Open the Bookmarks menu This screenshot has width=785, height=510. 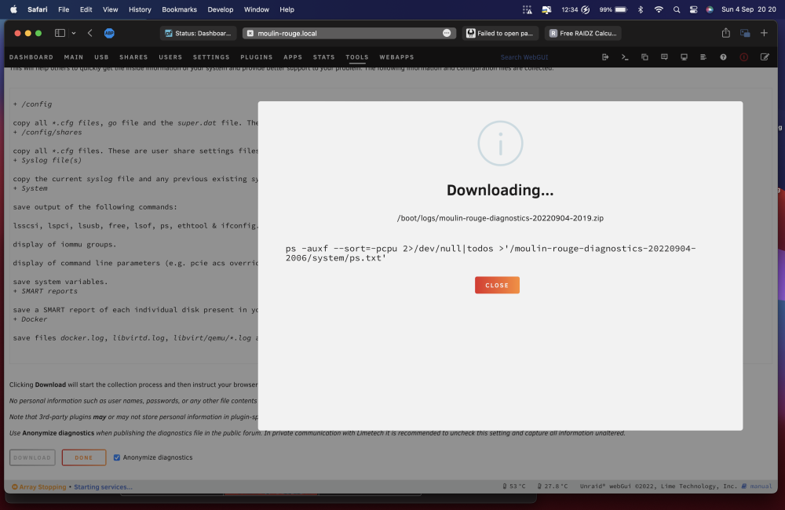tap(179, 9)
